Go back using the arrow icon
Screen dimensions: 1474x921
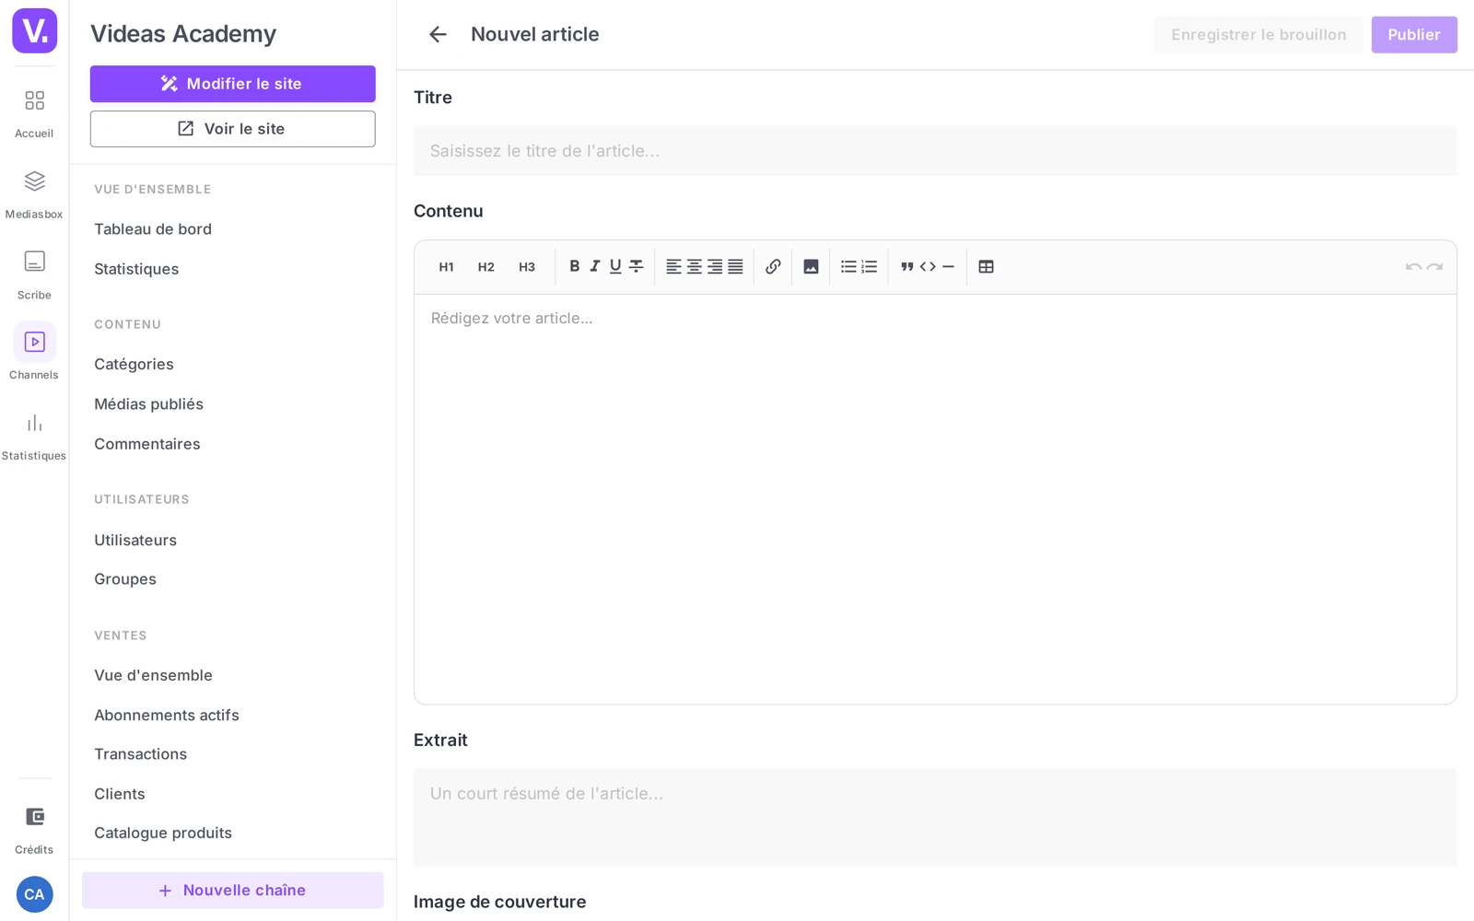pyautogui.click(x=438, y=35)
